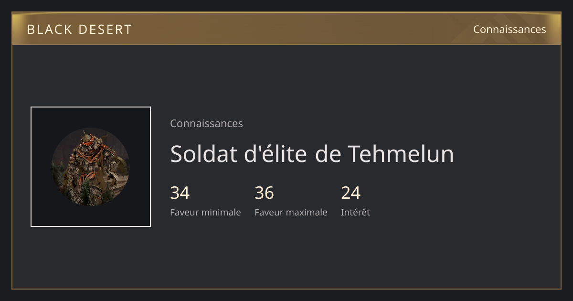Click the Connaissances category label above title
Screen dimensions: 573x301
[x=206, y=123]
